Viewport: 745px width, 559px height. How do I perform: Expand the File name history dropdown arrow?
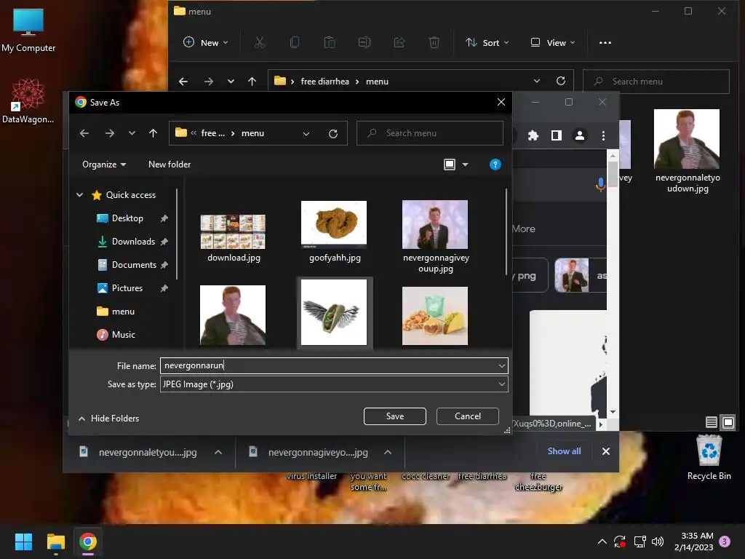click(502, 365)
